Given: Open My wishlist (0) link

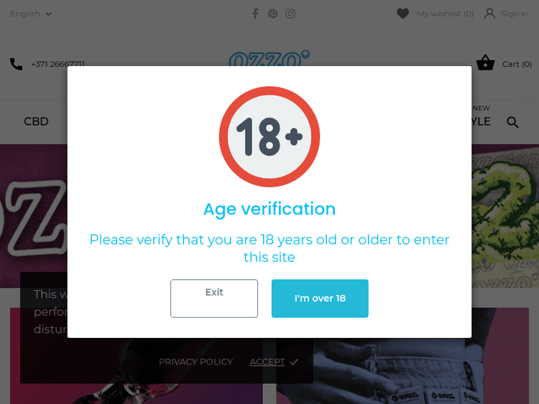Looking at the screenshot, I should [x=445, y=14].
